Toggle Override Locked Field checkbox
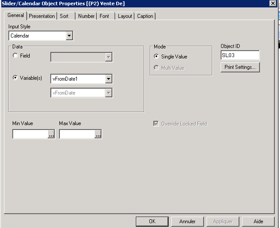280x228 pixels. pos(156,123)
